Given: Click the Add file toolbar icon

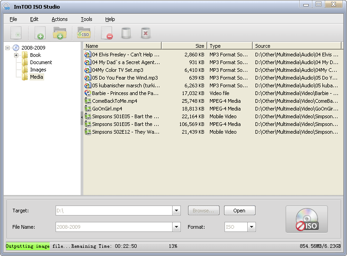Looking at the screenshot, I should [x=40, y=33].
